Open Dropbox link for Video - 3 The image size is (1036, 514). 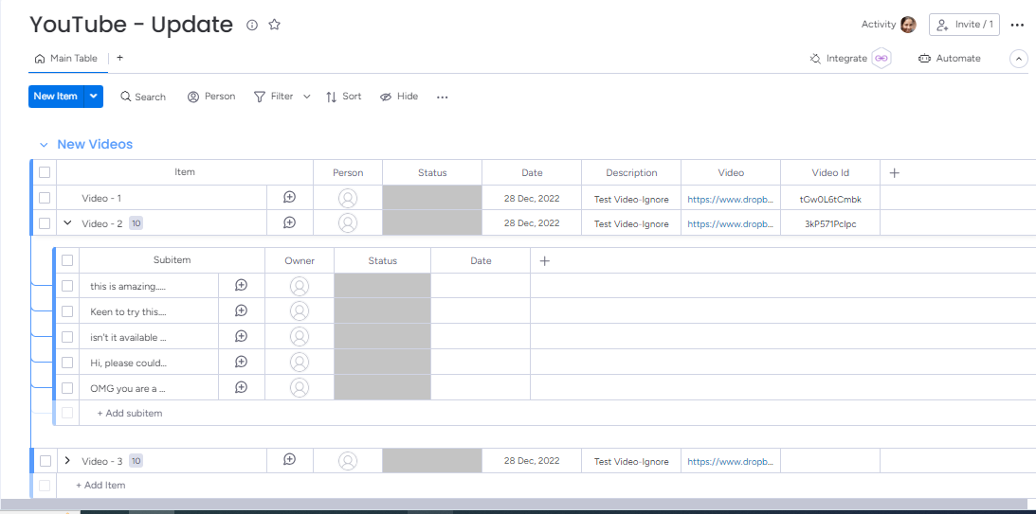coord(730,462)
